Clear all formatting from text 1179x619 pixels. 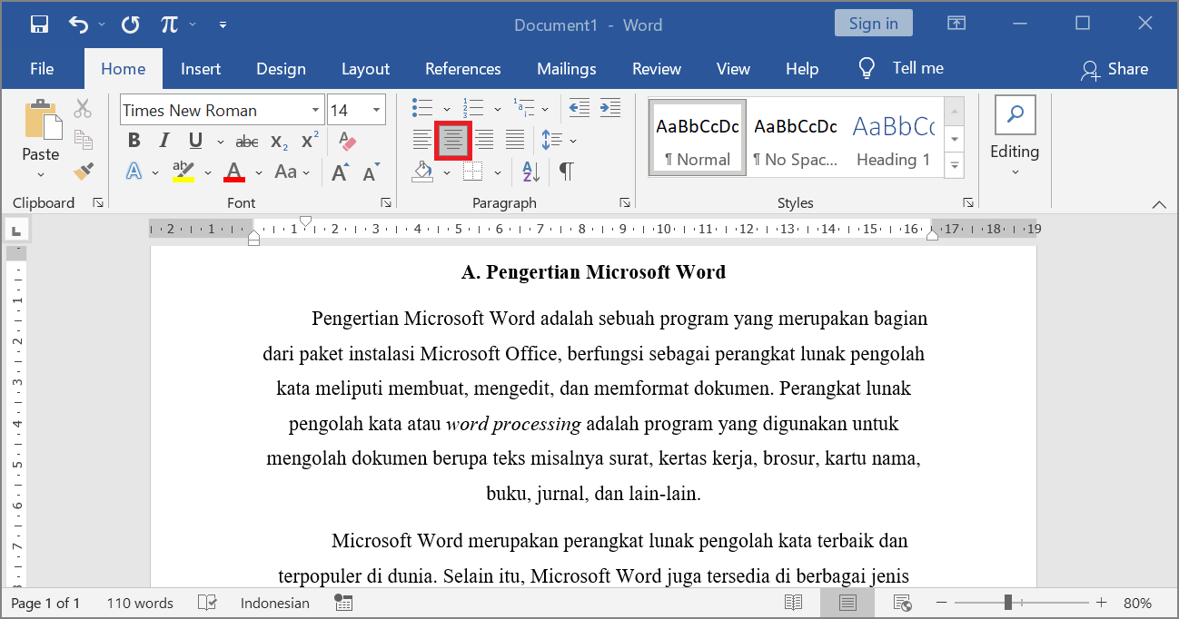(347, 141)
